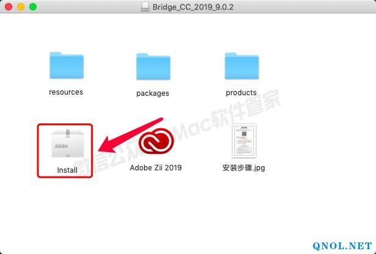Screen dimensions: 376x254
Task: Click the 'packages' folder name label
Action: point(153,93)
